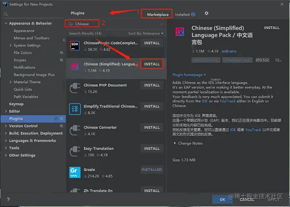Open the help question mark icon
The height and width of the screenshot is (207, 290).
8,199
